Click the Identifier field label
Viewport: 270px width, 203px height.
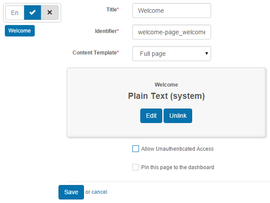(107, 31)
